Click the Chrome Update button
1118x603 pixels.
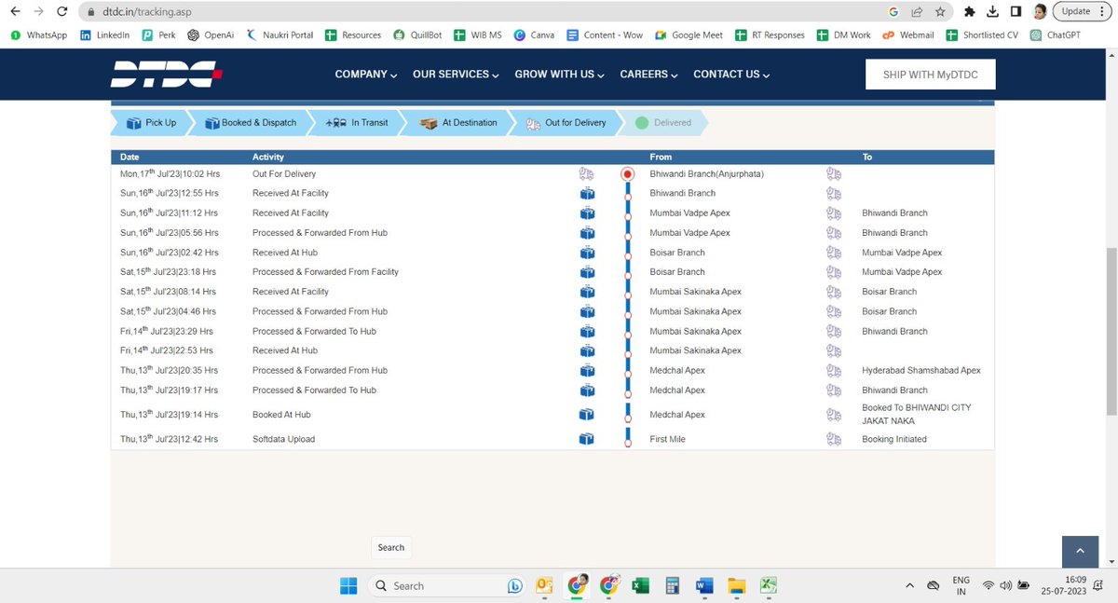point(1081,12)
